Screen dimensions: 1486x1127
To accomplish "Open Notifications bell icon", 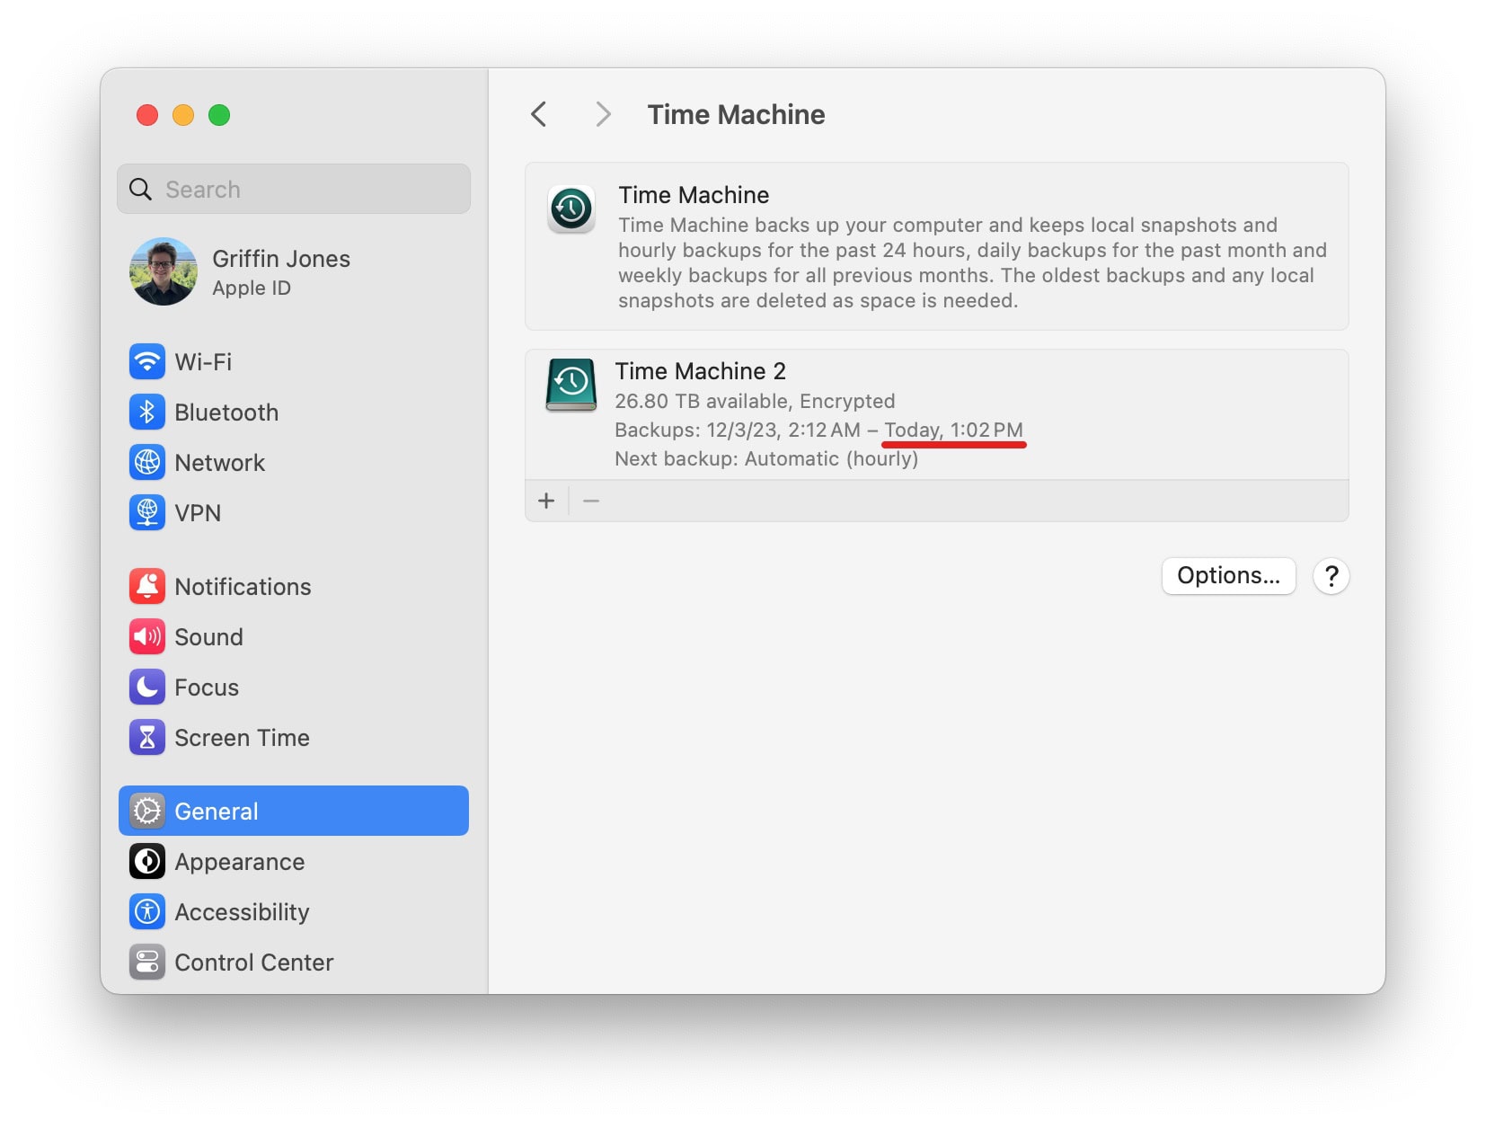I will pyautogui.click(x=147, y=587).
